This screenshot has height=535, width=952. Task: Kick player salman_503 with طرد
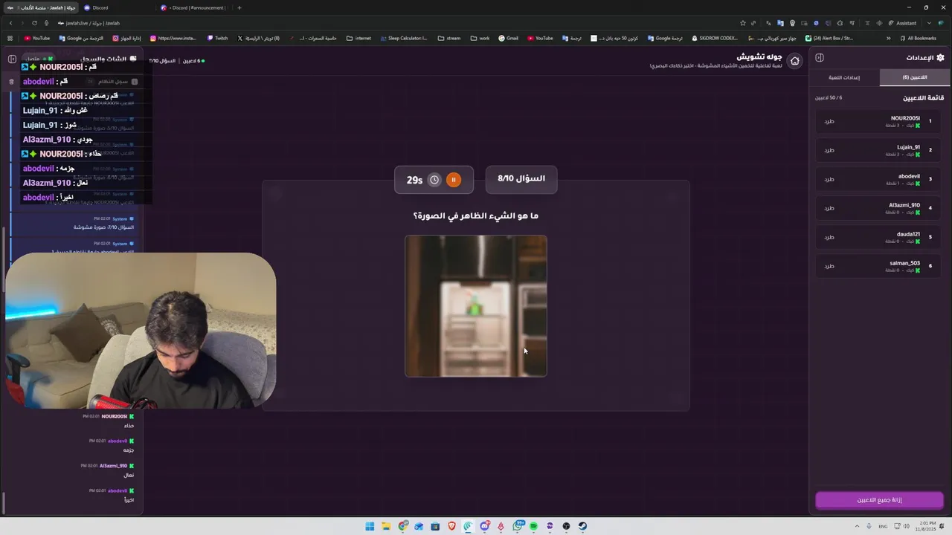[x=829, y=266]
